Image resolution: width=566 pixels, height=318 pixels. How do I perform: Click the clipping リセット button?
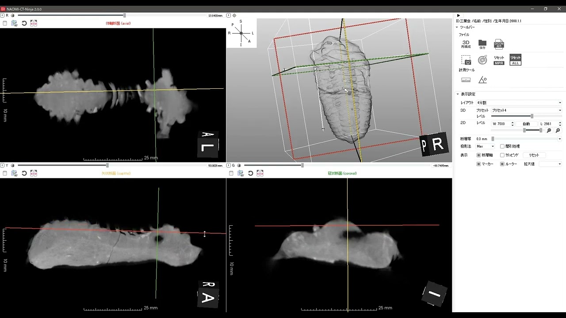(x=534, y=155)
